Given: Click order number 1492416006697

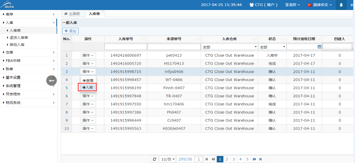Looking at the screenshot, I should click(126, 55).
